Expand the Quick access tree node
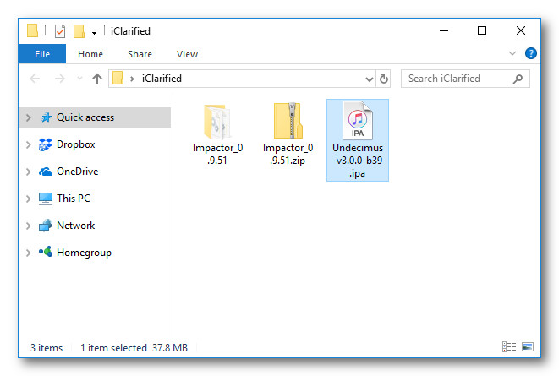 tap(29, 118)
